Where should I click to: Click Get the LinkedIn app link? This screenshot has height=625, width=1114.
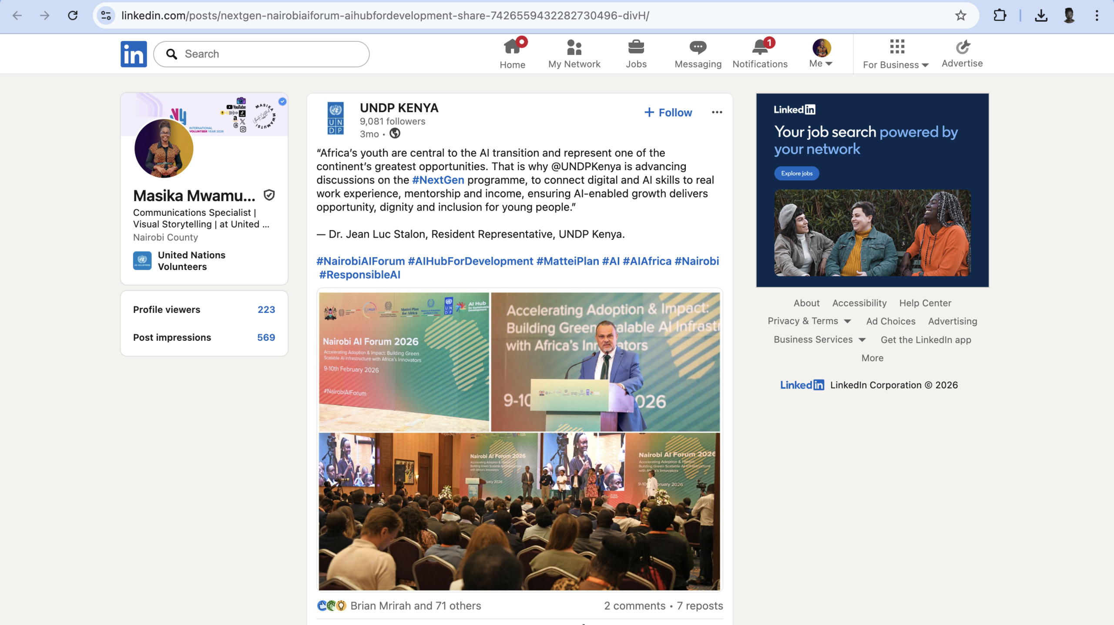(x=926, y=339)
